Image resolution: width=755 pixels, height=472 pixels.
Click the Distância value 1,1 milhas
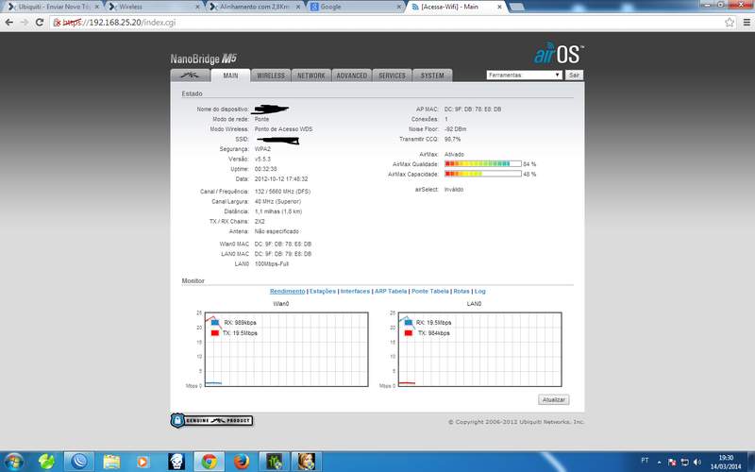[278, 211]
